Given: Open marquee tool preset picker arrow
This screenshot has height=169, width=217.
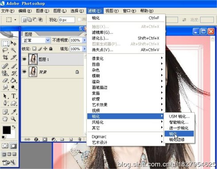Looking at the screenshot, I should [x=15, y=20].
